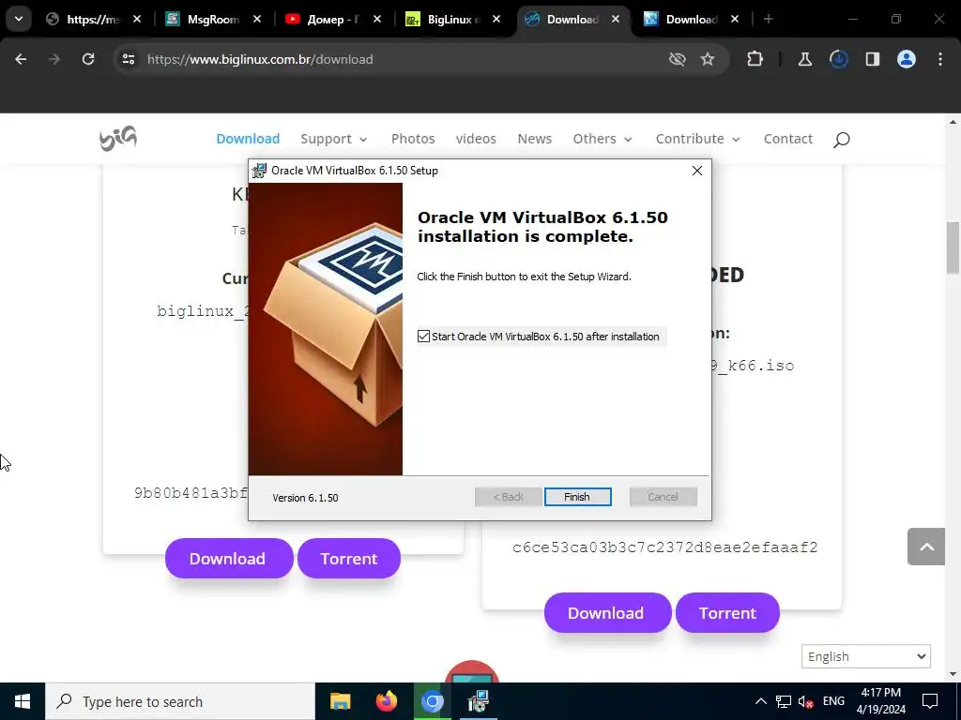Expand the tab search dropdown
This screenshot has height=720, width=961.
19,19
